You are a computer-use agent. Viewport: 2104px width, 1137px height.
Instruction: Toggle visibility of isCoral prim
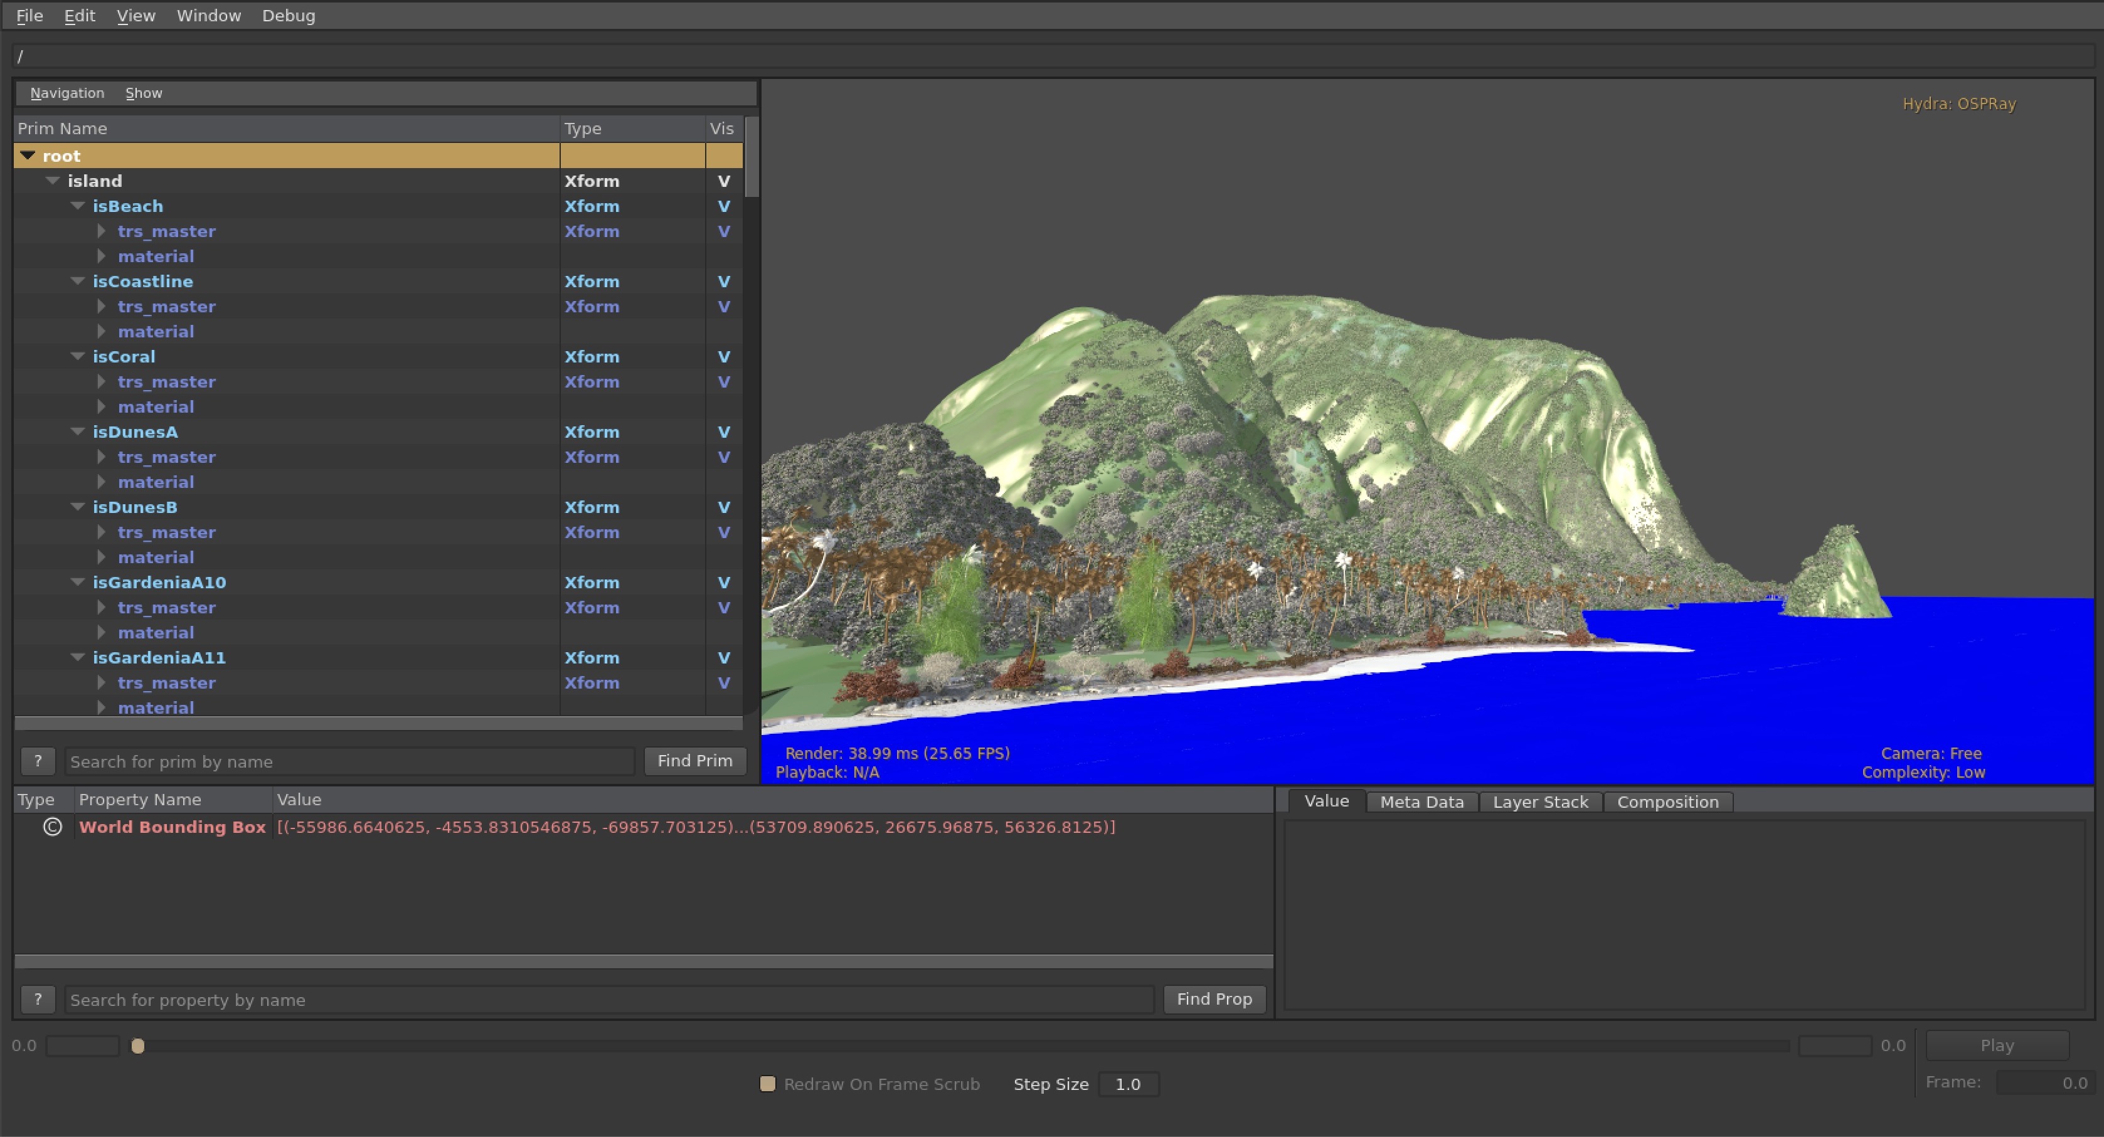click(x=724, y=357)
